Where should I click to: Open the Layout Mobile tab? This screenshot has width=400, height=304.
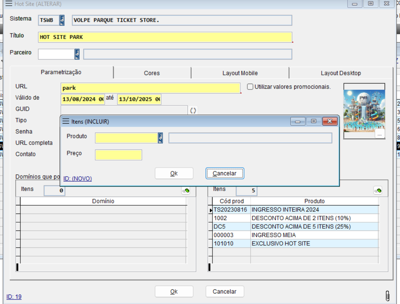(240, 73)
